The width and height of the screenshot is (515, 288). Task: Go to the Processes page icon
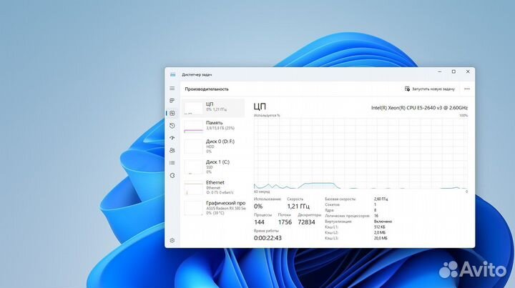(172, 101)
